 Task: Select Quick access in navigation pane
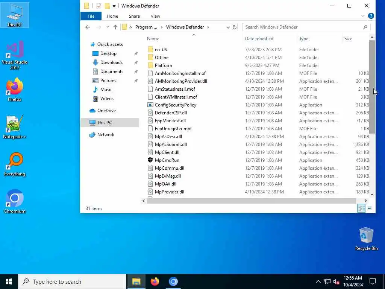tap(110, 44)
